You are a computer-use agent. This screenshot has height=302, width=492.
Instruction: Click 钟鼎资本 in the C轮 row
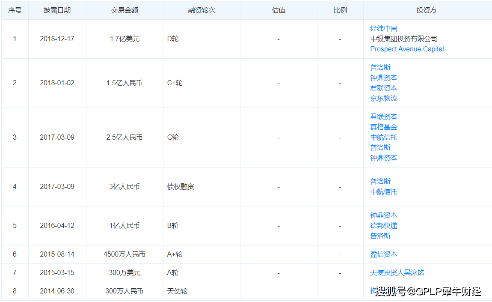[383, 158]
